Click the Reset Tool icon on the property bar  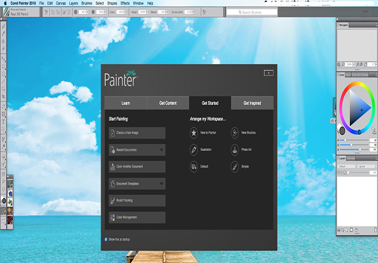(x=46, y=12)
